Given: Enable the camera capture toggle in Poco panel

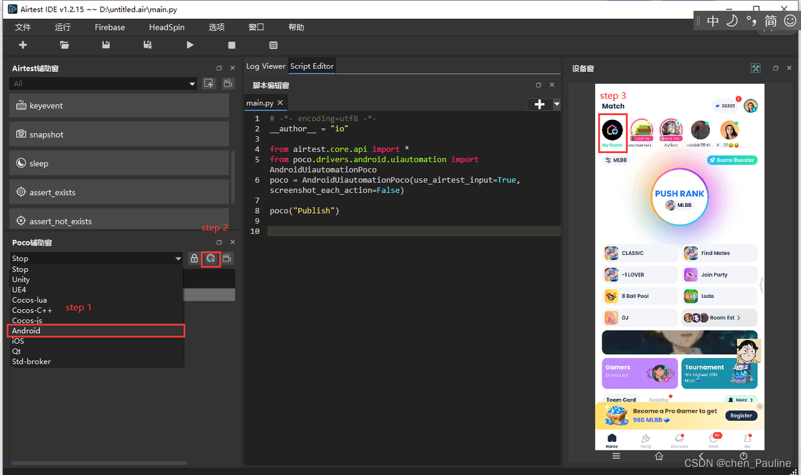Looking at the screenshot, I should pos(227,258).
